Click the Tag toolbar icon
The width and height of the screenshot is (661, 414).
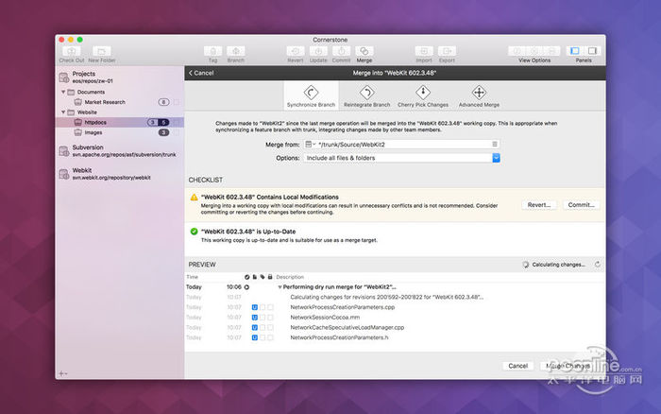[212, 51]
